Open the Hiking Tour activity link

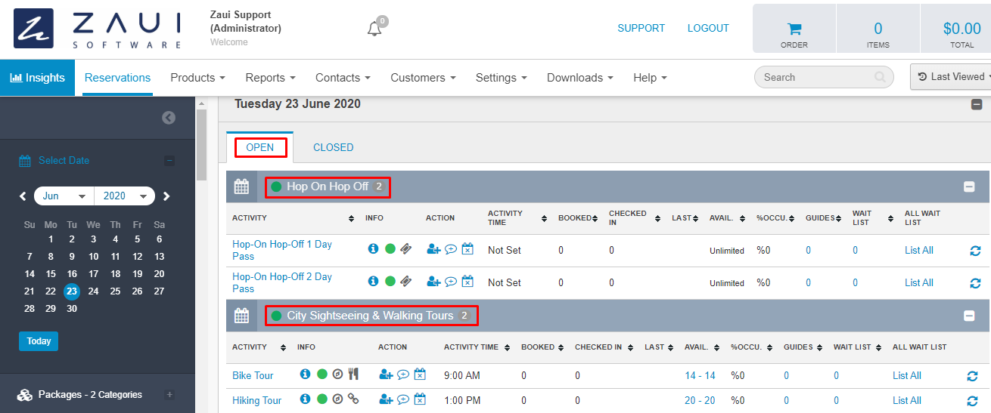click(256, 400)
